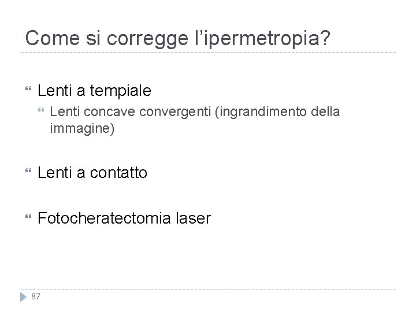Click the bullet icon before Lenti a contatto
The height and width of the screenshot is (312, 416).
(x=27, y=173)
